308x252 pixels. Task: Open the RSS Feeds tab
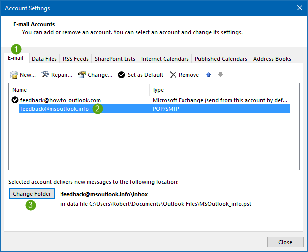[x=76, y=59]
